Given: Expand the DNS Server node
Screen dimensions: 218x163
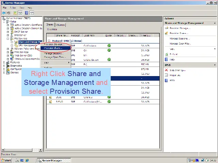Looking at the screenshot, I should (x=8, y=35).
